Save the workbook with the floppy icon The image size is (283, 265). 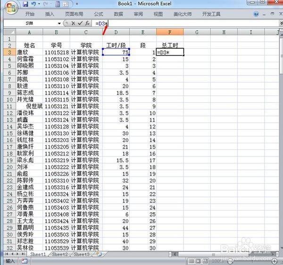[25, 4]
